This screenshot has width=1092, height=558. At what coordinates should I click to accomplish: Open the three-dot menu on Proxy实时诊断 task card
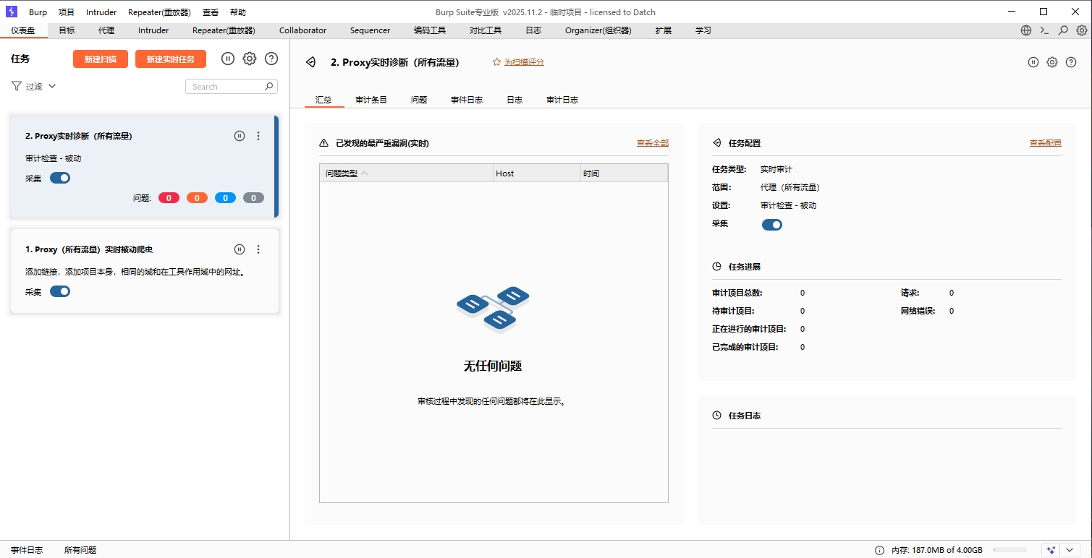tap(258, 135)
